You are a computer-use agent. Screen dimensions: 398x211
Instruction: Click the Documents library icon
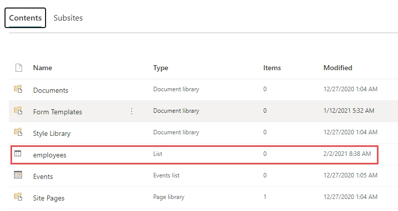pyautogui.click(x=18, y=89)
